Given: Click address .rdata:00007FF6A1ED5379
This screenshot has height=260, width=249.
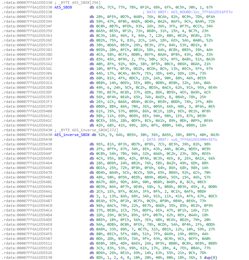Looking at the screenshot, I should click(27, 45).
